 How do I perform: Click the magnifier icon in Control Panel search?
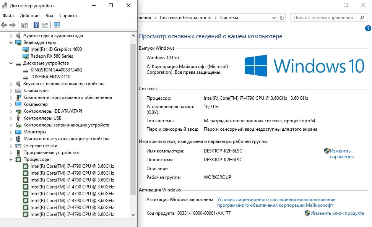coord(362,18)
